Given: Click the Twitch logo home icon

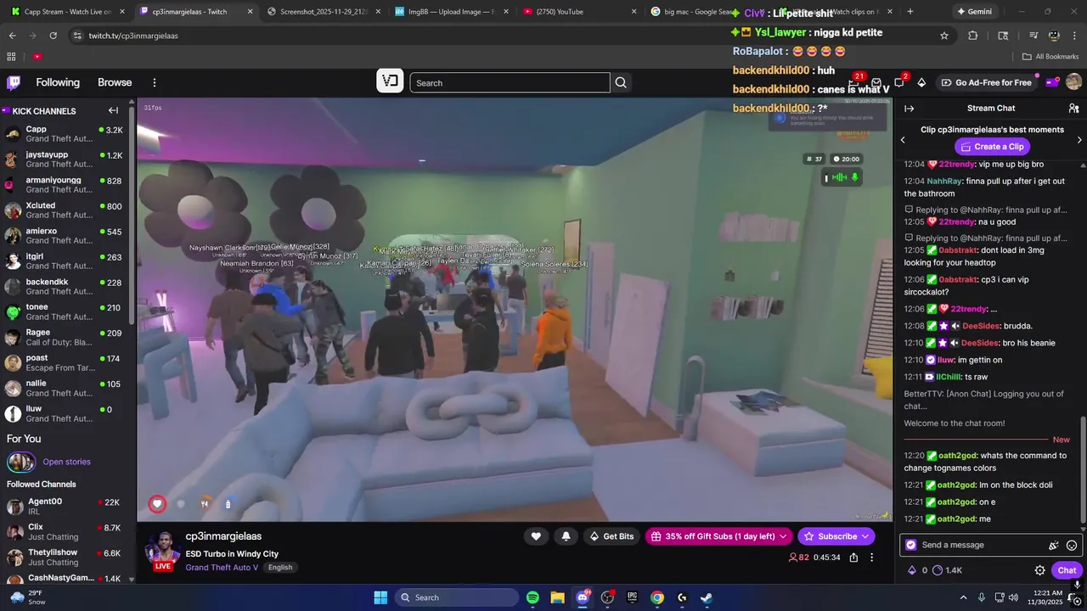Looking at the screenshot, I should tap(14, 82).
